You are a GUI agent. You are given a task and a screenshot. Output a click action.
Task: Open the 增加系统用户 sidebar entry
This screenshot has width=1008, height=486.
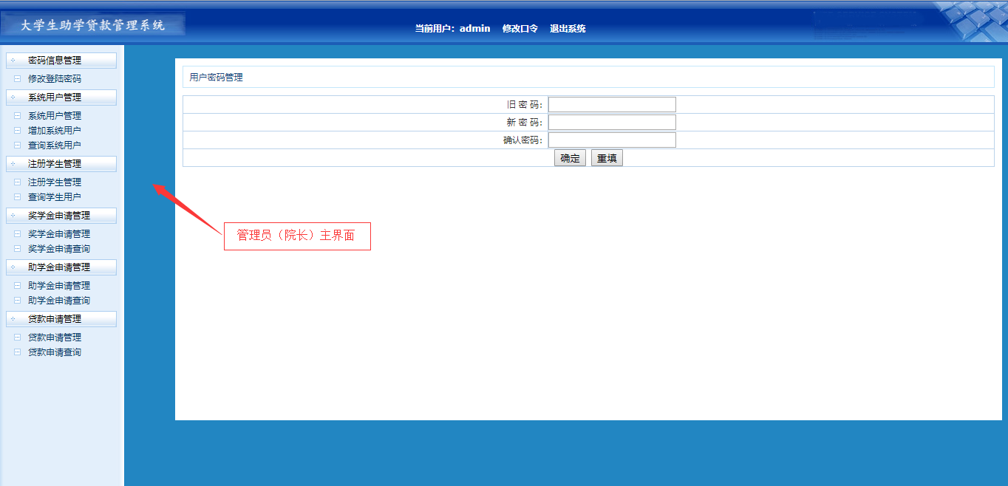tap(55, 131)
